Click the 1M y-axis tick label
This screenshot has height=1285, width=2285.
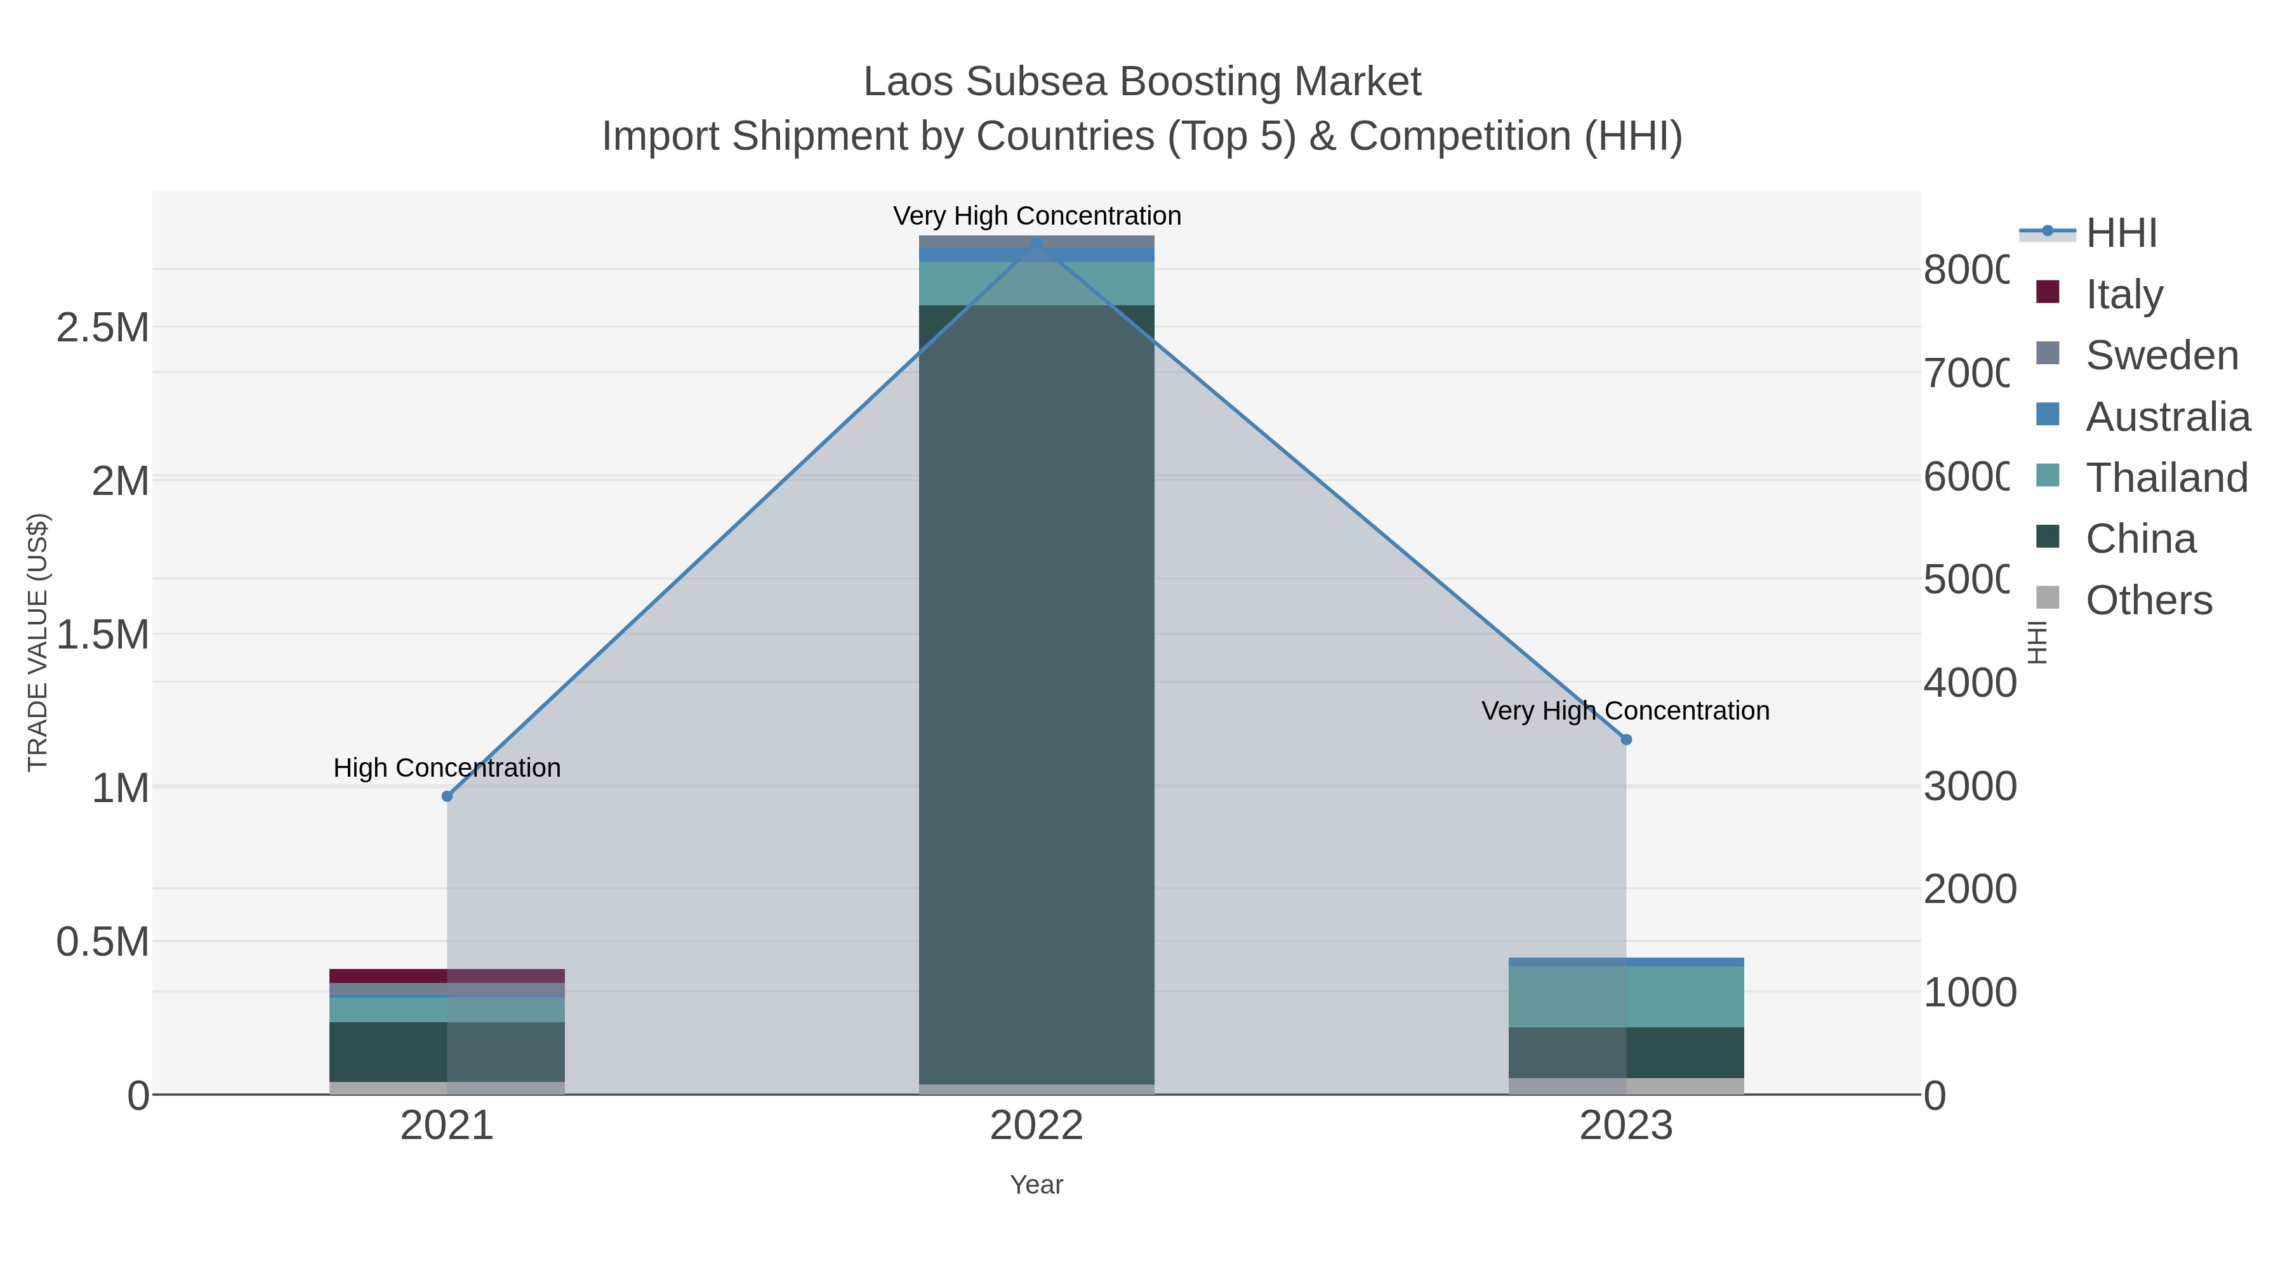pos(121,788)
